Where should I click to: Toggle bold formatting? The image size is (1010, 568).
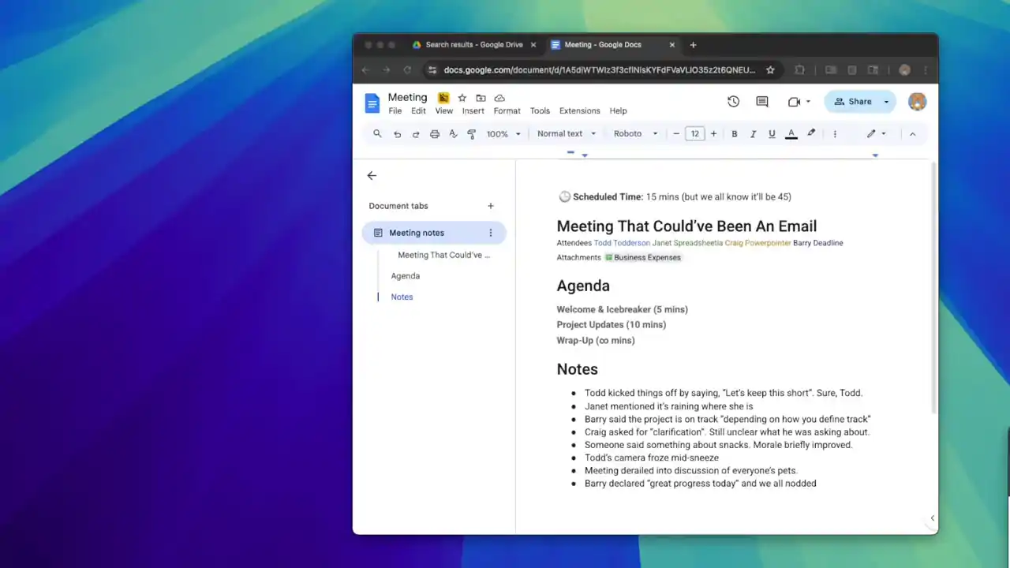click(734, 134)
